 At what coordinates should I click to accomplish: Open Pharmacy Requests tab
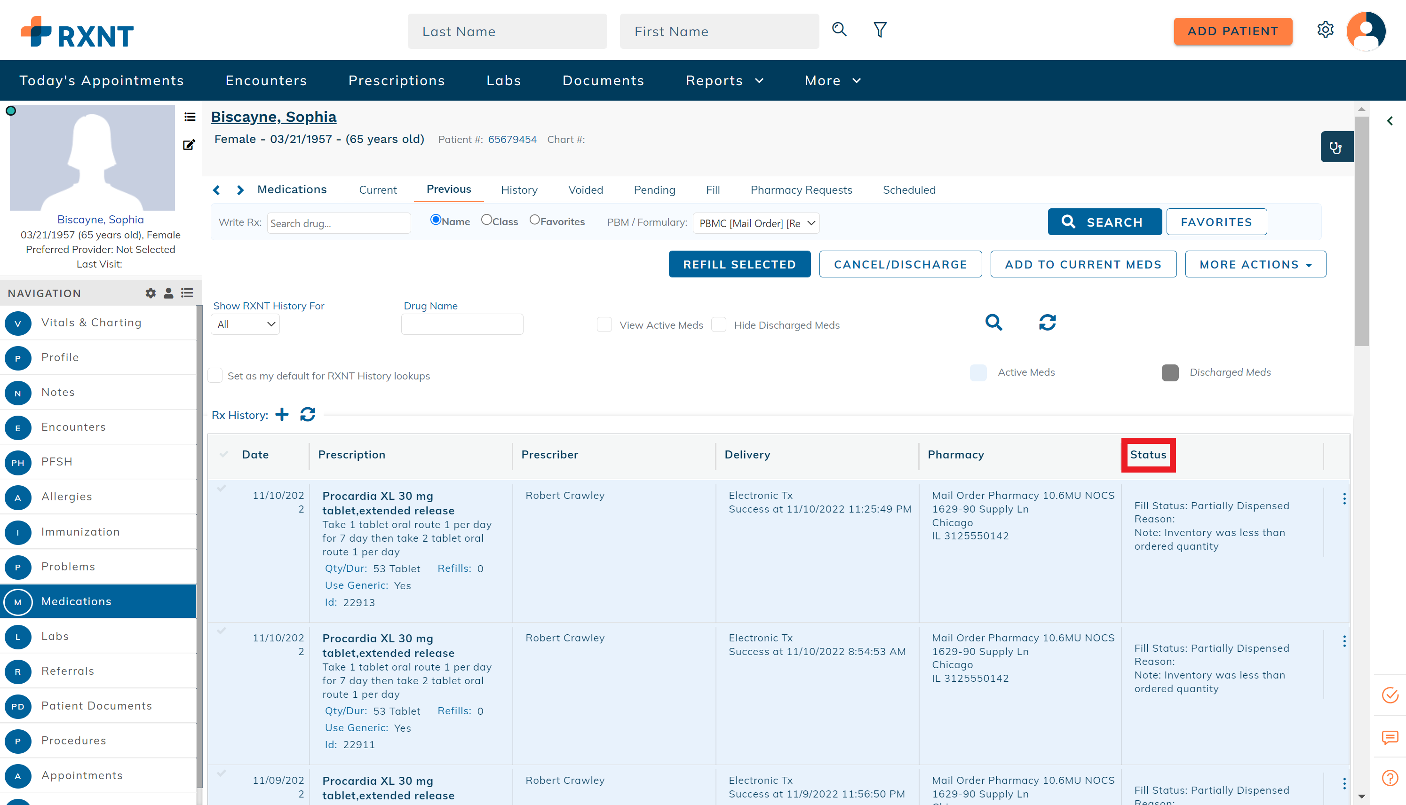click(801, 190)
